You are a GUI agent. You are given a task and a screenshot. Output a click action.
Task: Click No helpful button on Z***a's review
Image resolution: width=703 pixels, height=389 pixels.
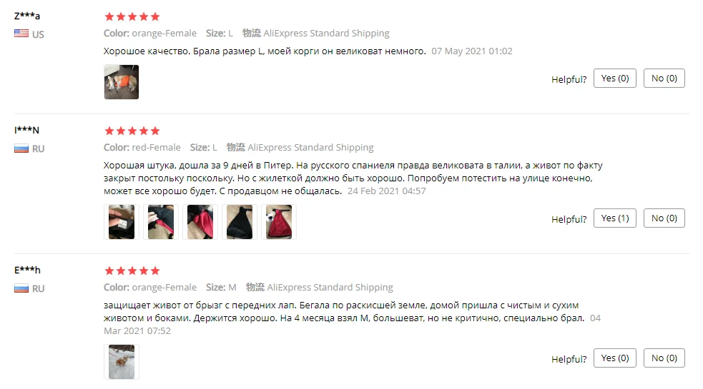(x=664, y=79)
